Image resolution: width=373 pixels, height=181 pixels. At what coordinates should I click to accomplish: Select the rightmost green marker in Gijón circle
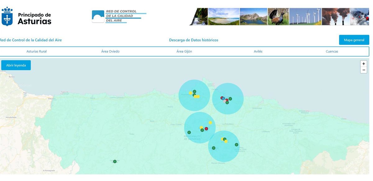(230, 99)
